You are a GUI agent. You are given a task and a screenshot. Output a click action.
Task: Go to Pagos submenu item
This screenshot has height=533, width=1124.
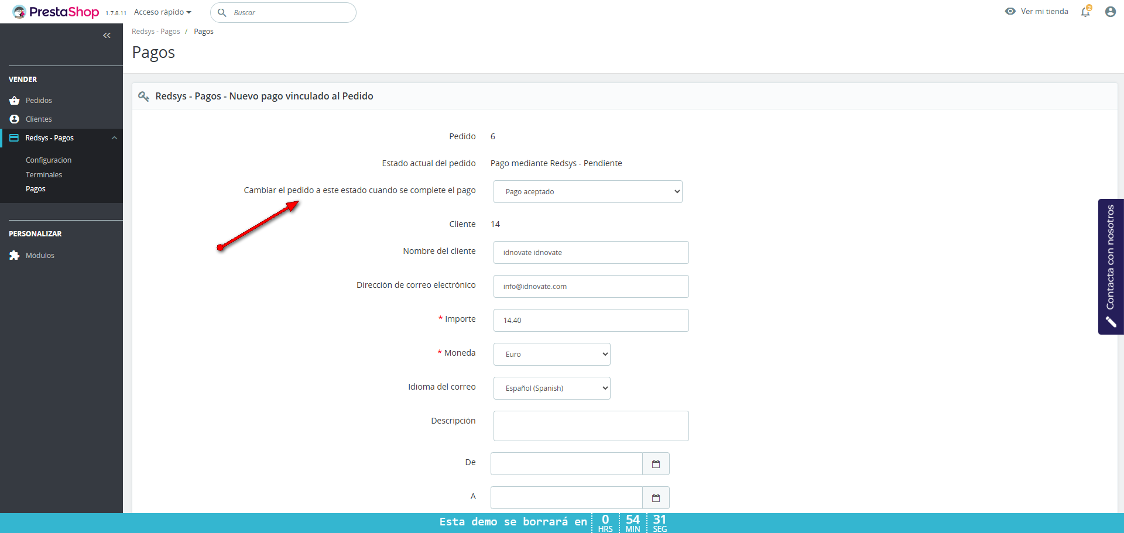point(36,189)
